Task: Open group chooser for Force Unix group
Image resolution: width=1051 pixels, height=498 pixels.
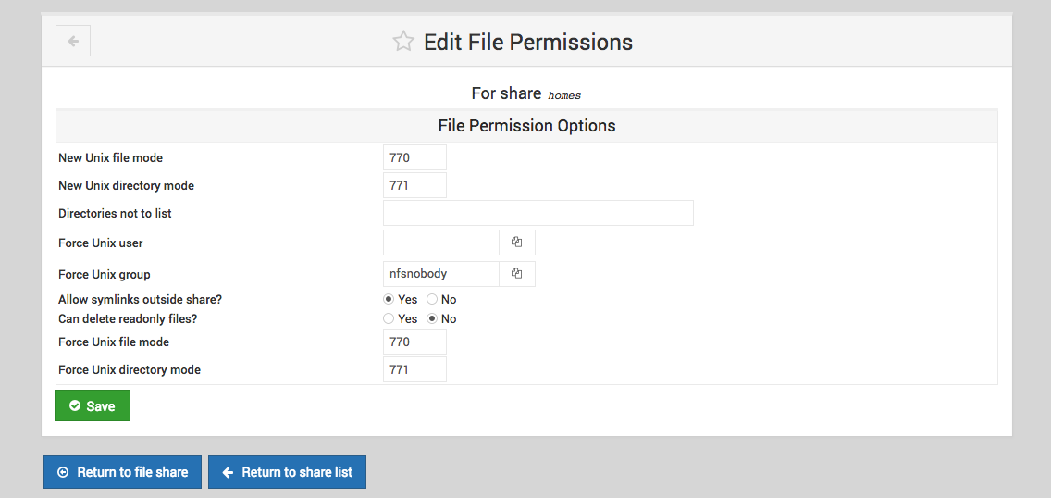Action: [x=517, y=273]
